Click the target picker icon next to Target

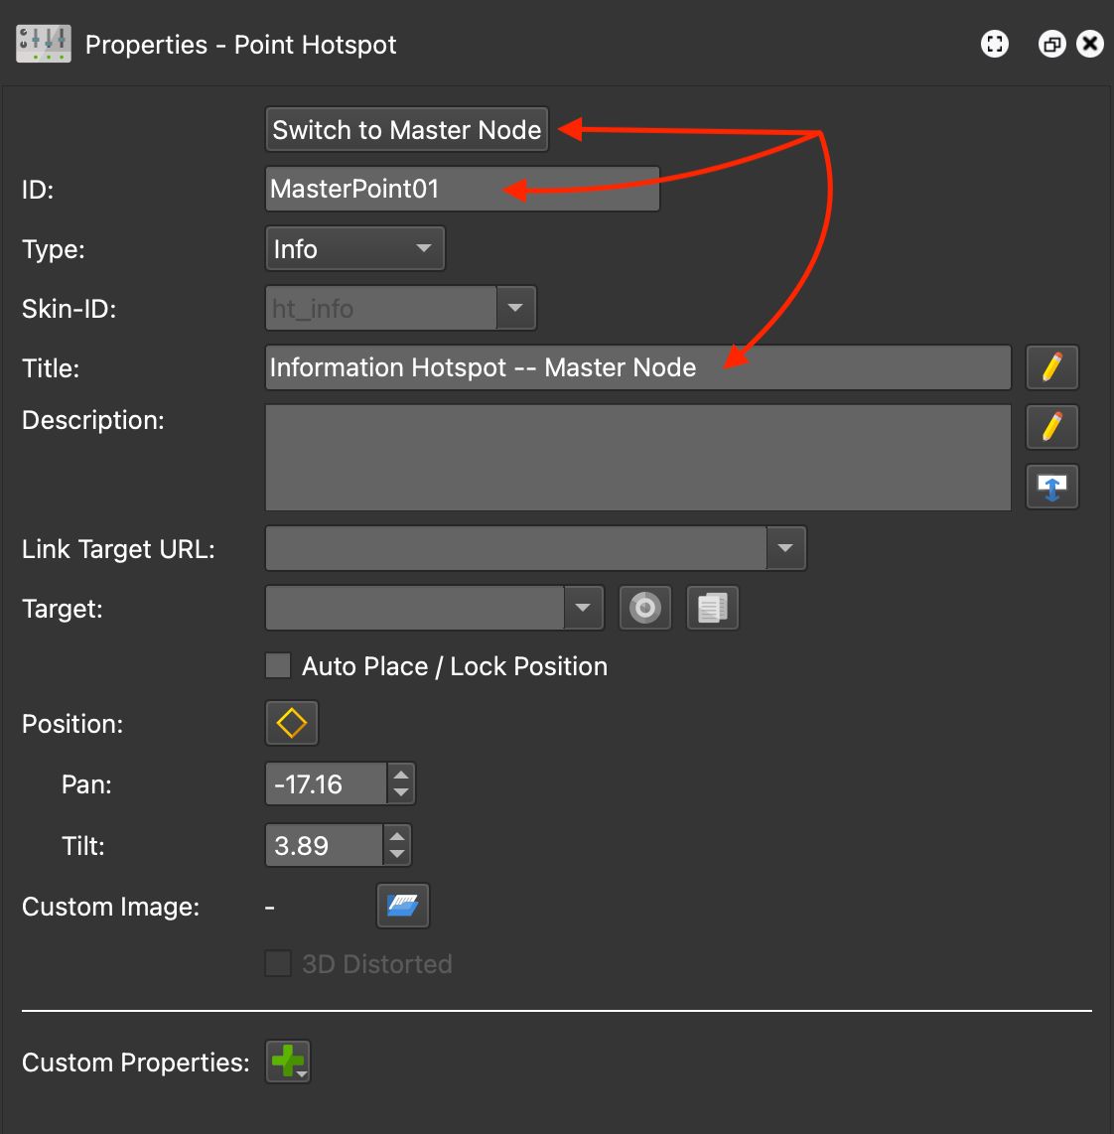click(x=644, y=607)
